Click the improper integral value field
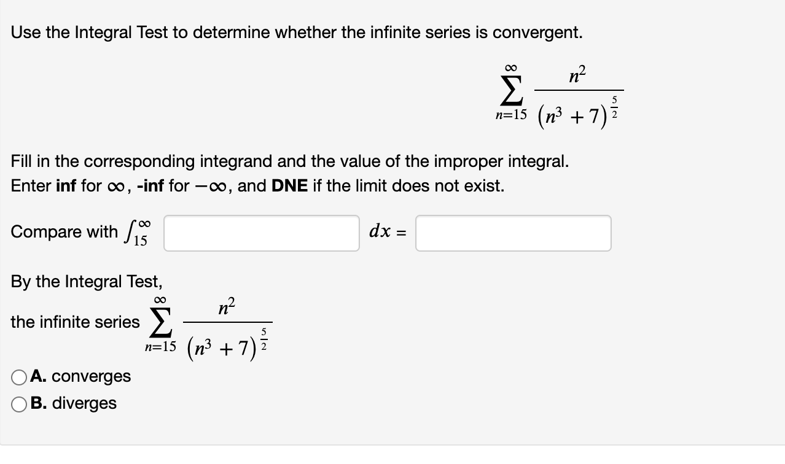Screen dimensions: 785x464 pyautogui.click(x=512, y=233)
